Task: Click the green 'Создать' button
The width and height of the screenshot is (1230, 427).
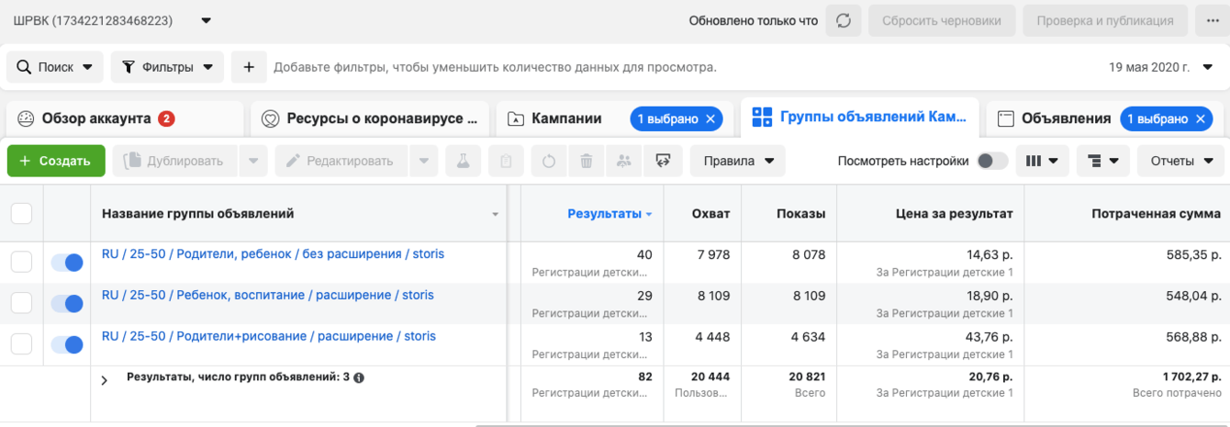Action: click(55, 161)
